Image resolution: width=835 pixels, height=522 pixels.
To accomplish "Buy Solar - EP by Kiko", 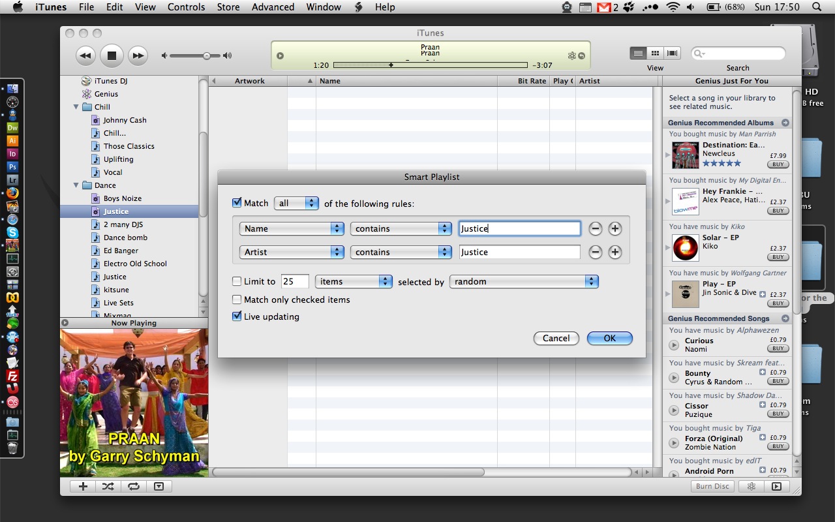I will (x=778, y=257).
